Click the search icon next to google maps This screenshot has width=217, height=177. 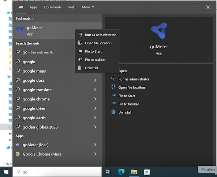pyautogui.click(x=18, y=71)
